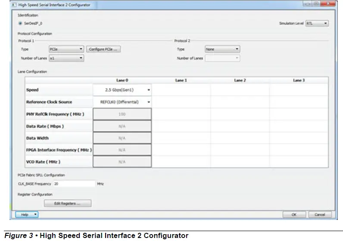Click the SerDesIF_0 instance name
Viewport: 343px width, 241px height.
pyautogui.click(x=33, y=23)
